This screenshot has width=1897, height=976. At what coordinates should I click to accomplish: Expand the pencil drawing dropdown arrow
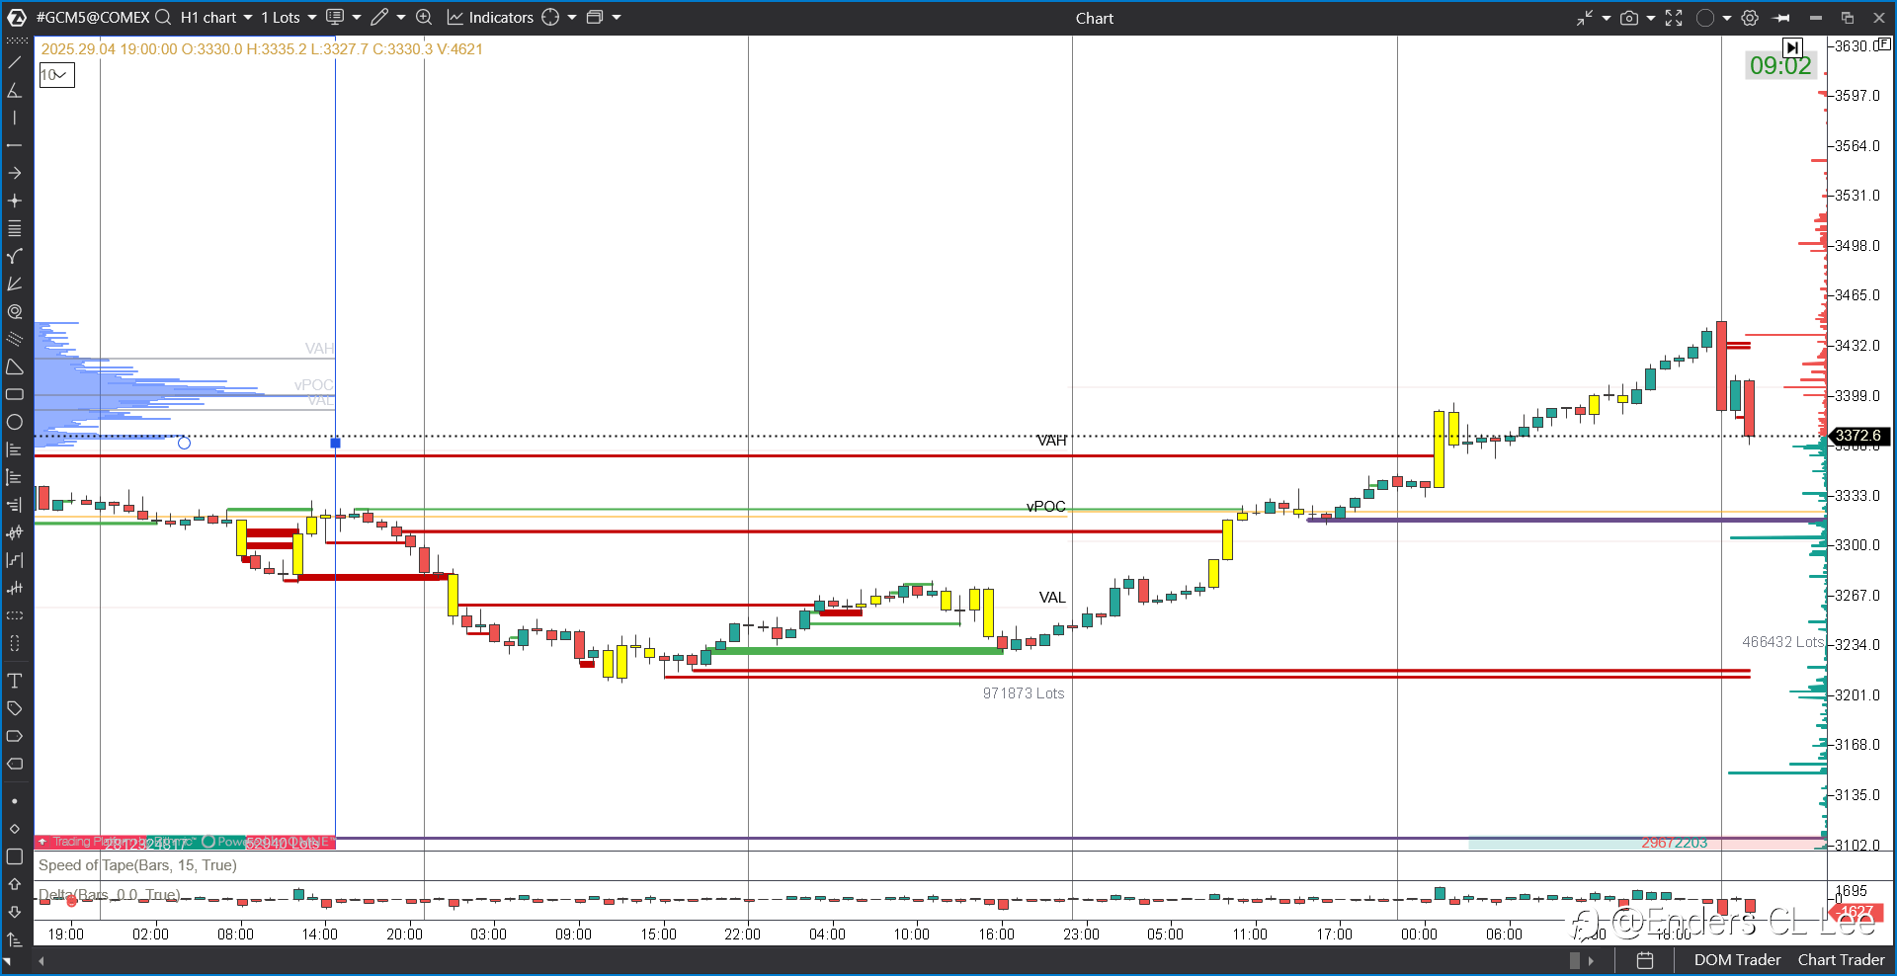tap(401, 17)
